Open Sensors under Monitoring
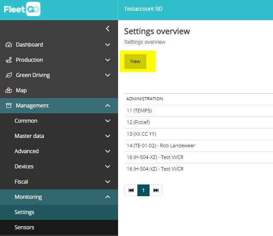Screen dimensions: 273x236 tap(59, 227)
